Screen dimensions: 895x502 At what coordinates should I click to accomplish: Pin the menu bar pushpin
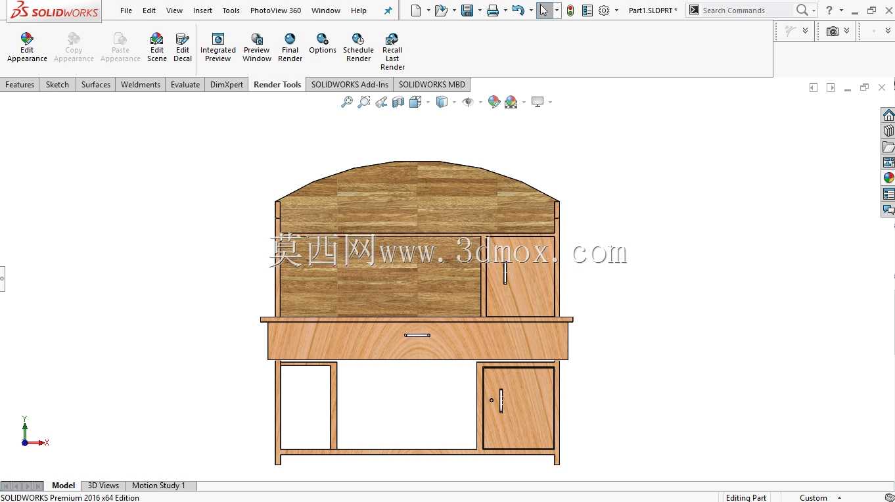(x=388, y=11)
